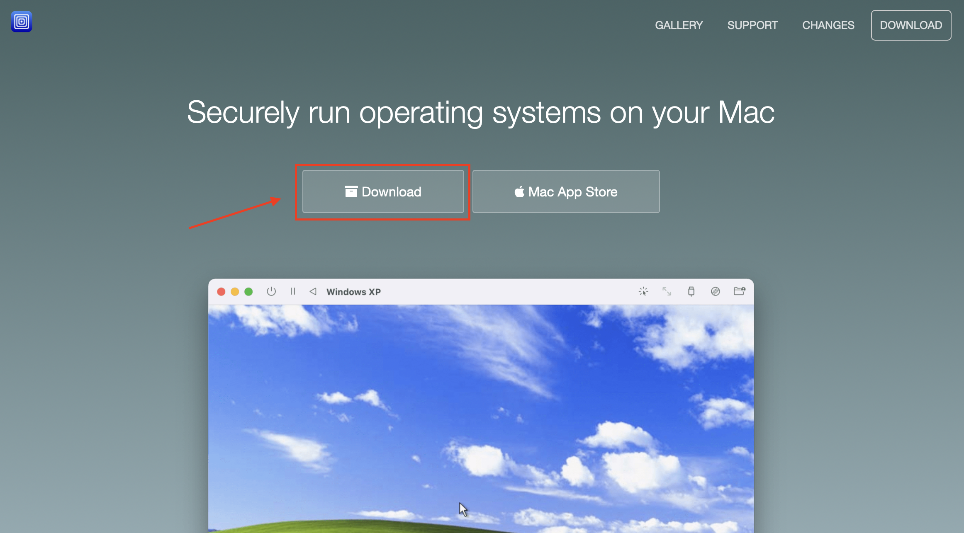Click the highlighted Download button
Image resolution: width=964 pixels, height=533 pixels.
click(383, 192)
